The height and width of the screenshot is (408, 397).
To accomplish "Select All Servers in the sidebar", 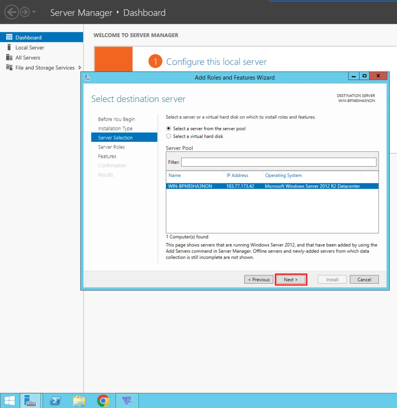I will click(x=28, y=57).
